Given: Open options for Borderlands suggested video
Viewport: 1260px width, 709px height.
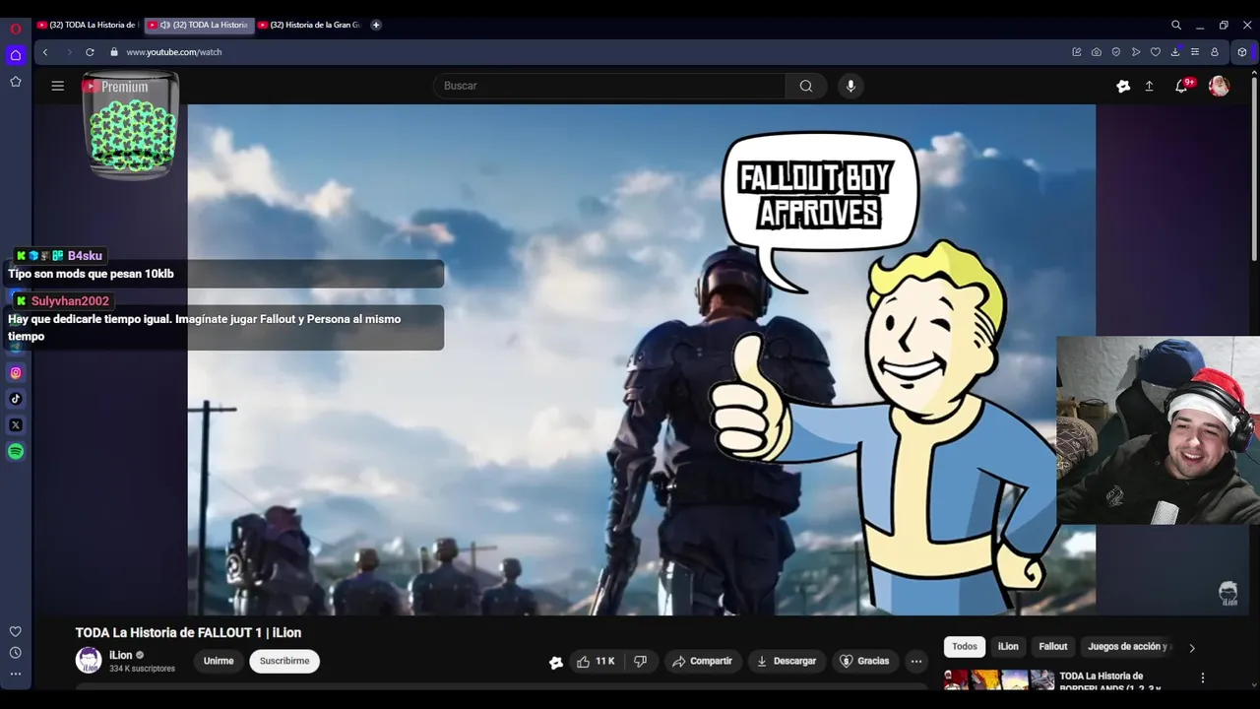Looking at the screenshot, I should click(x=1202, y=678).
